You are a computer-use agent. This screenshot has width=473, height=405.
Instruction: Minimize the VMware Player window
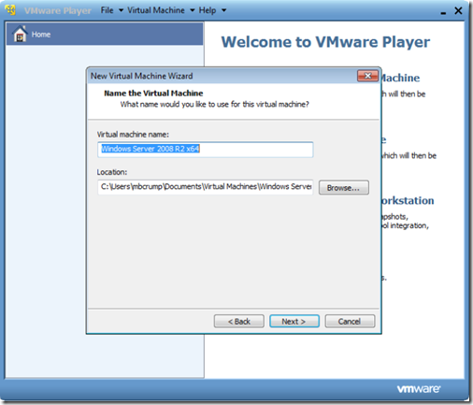[443, 12]
